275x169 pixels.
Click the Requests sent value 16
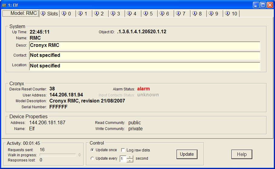[x=42, y=150]
